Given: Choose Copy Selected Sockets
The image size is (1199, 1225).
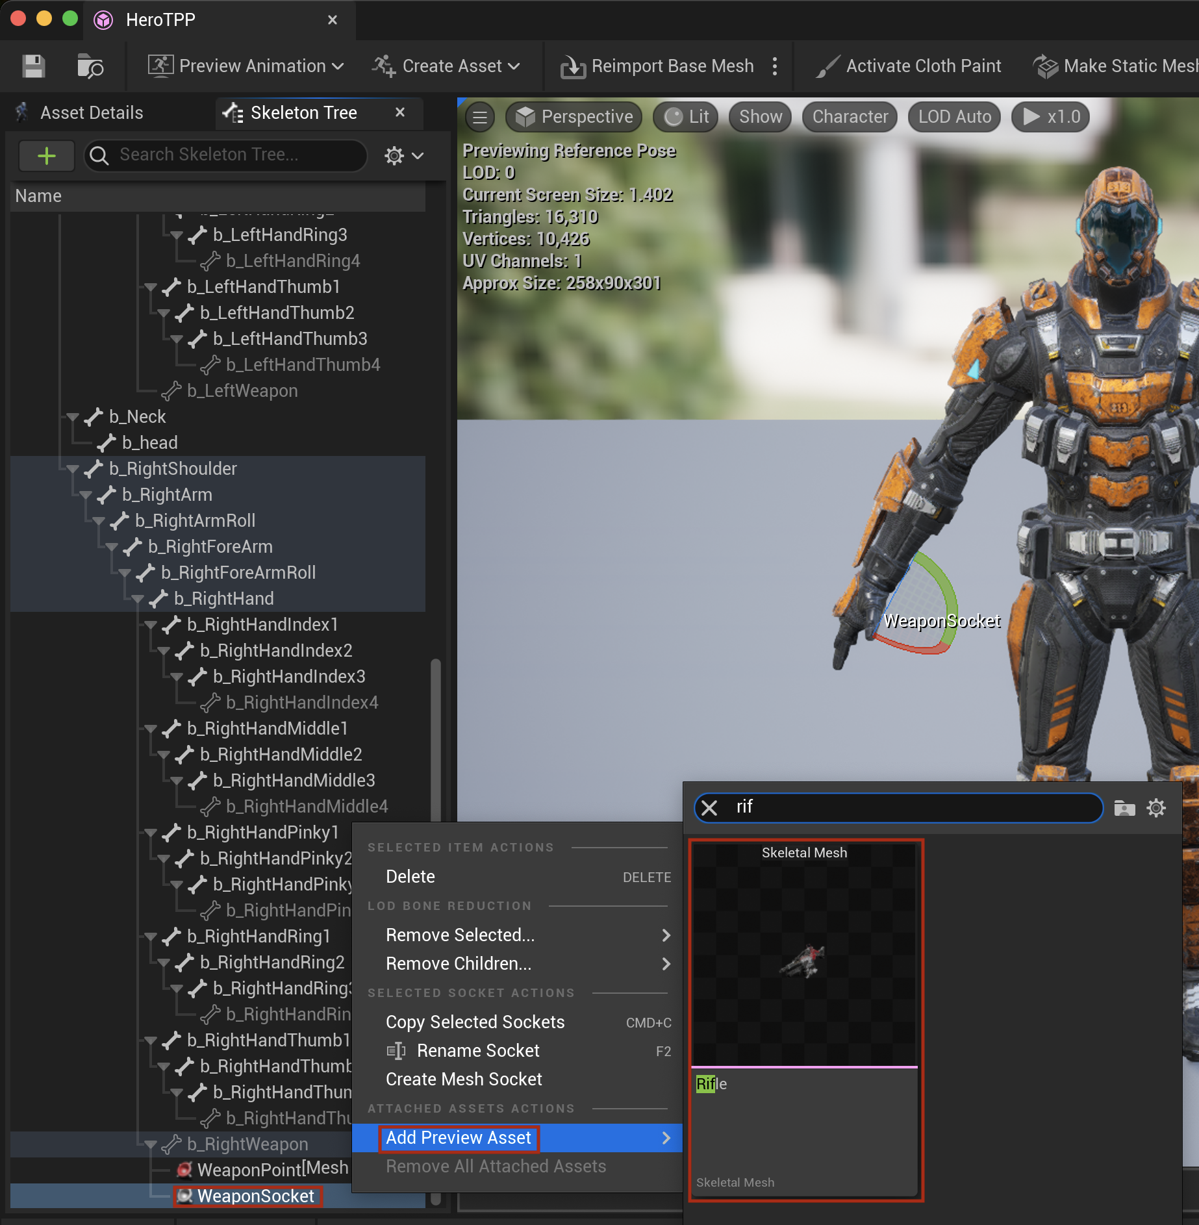Looking at the screenshot, I should pyautogui.click(x=517, y=1022).
